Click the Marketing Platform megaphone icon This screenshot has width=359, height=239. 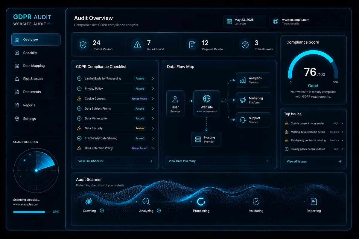(243, 100)
